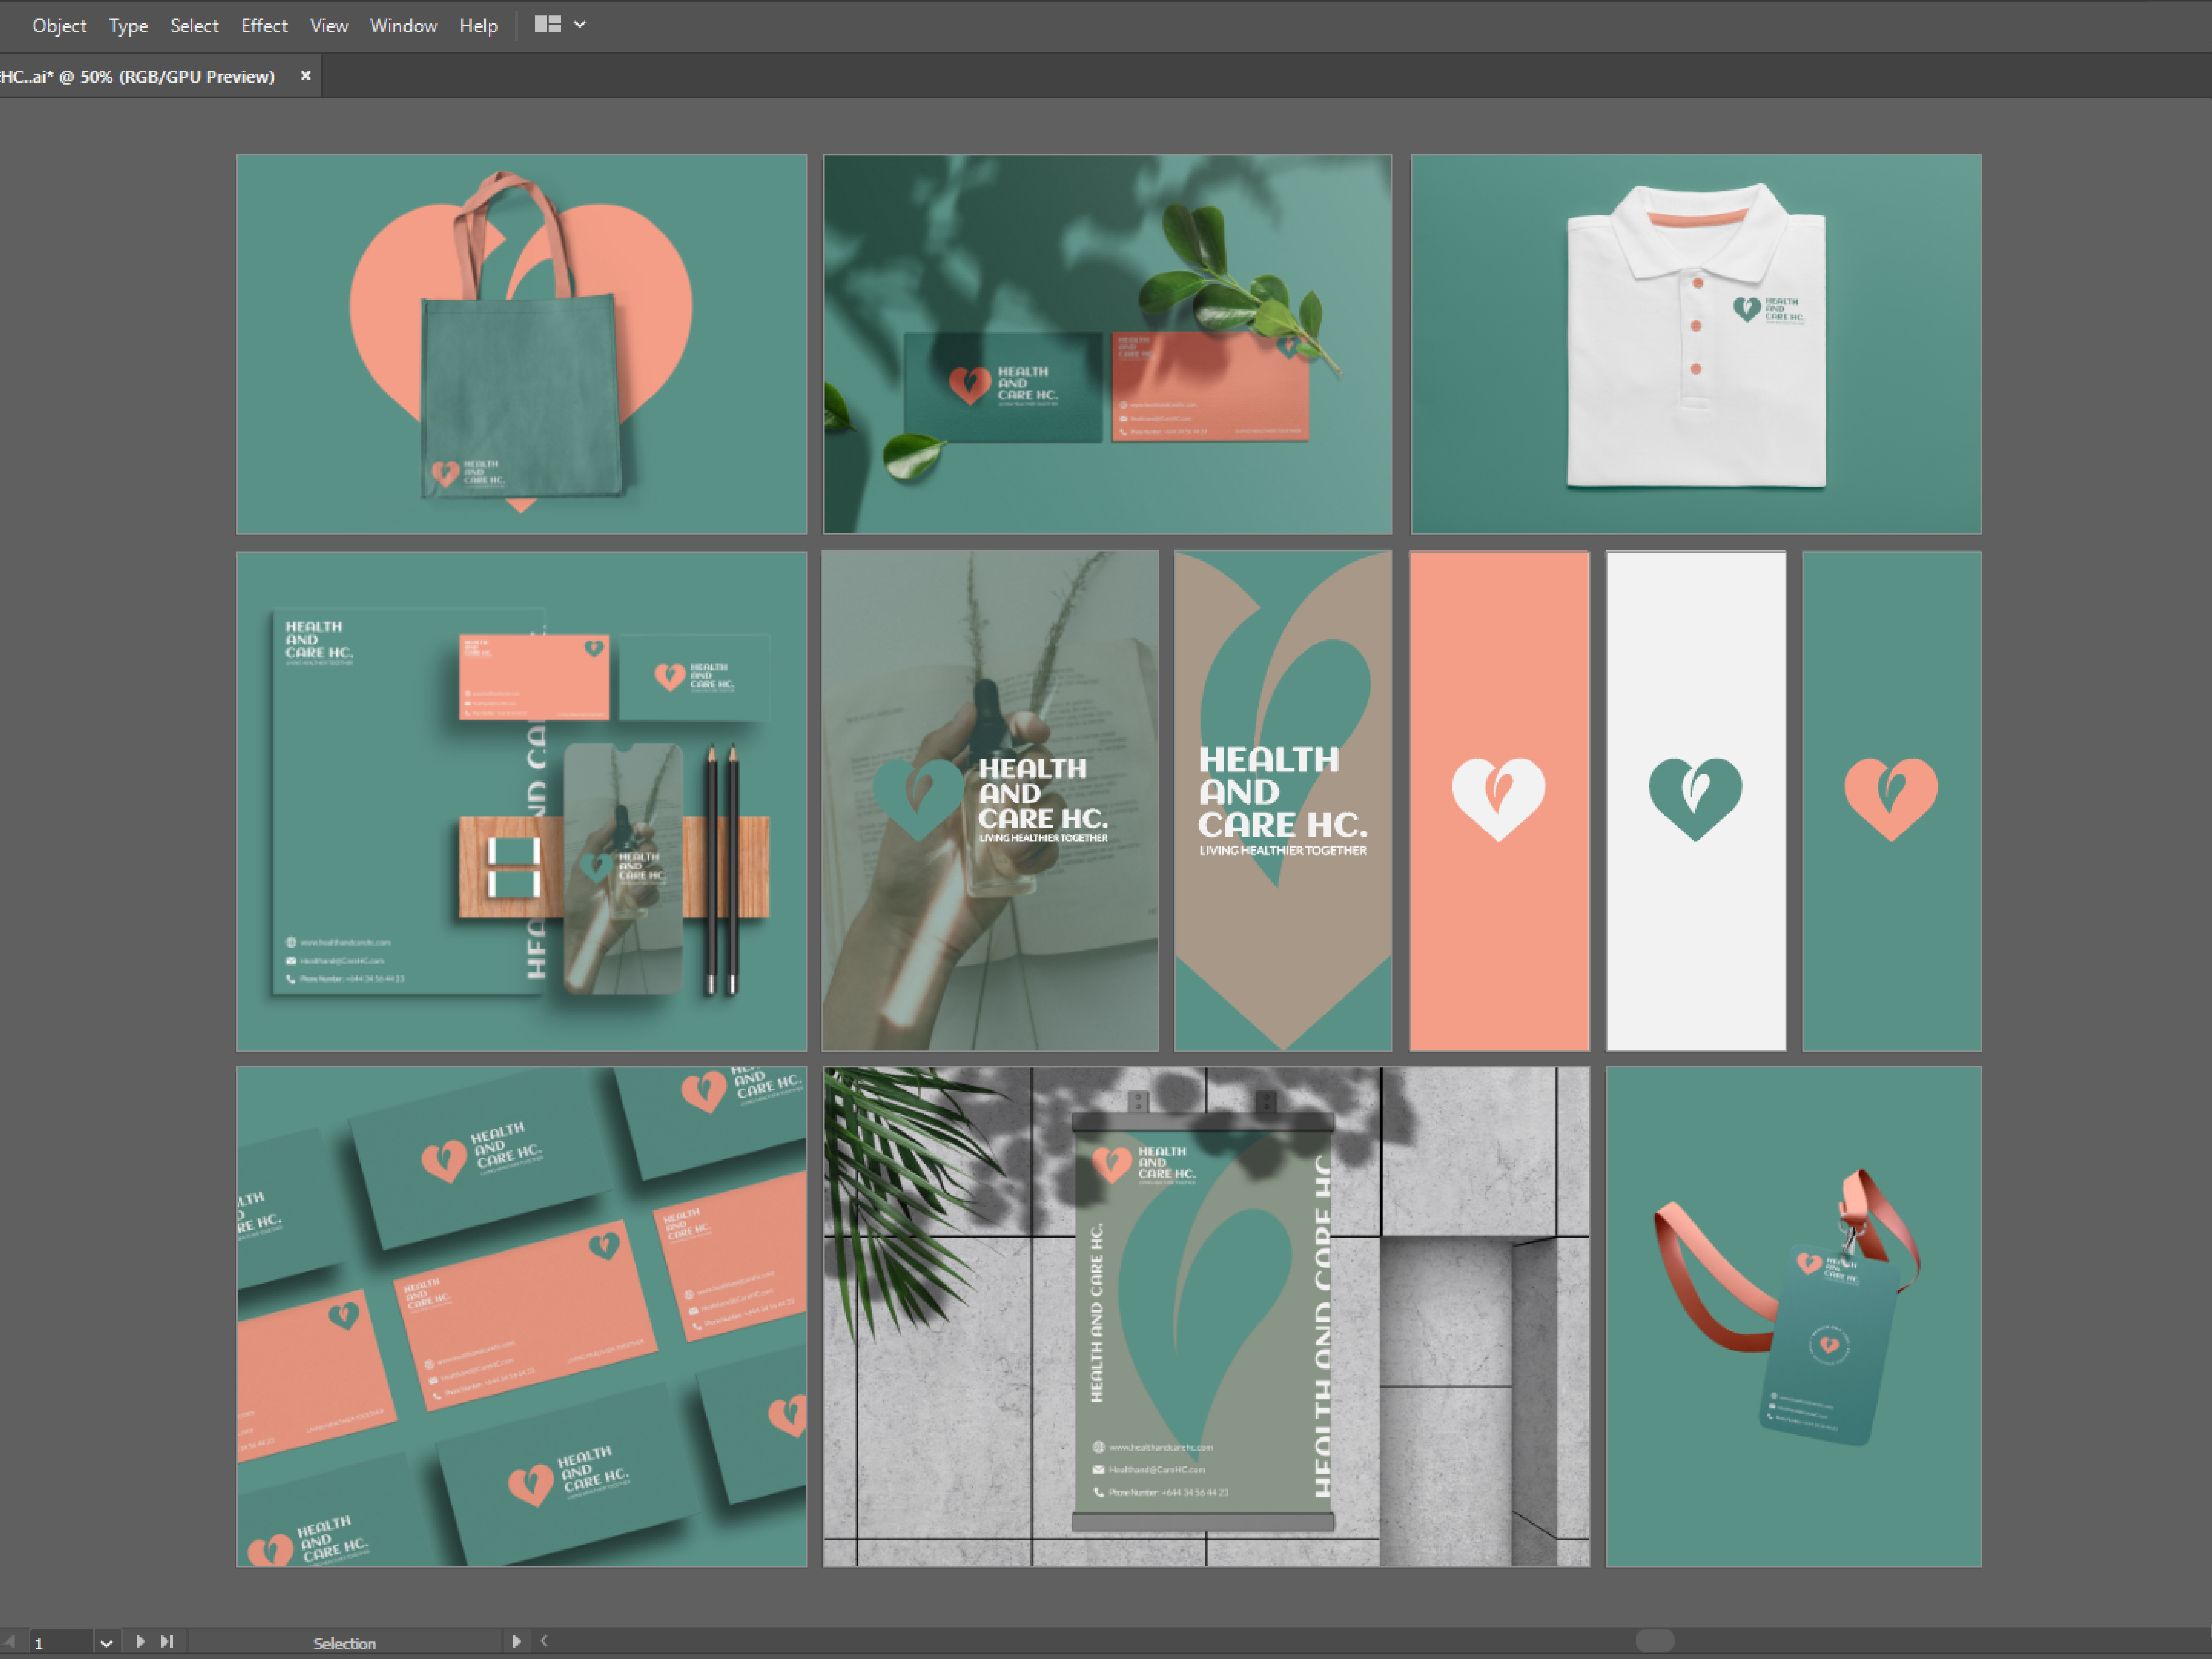
Task: Open the Help menu
Action: click(478, 26)
